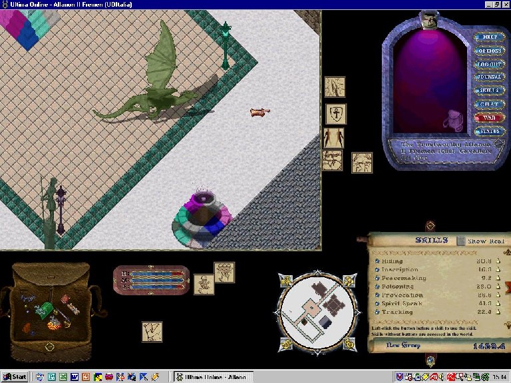Image resolution: width=511 pixels, height=383 pixels.
Task: Click the bottom gem of skills scroll
Action: point(430,360)
